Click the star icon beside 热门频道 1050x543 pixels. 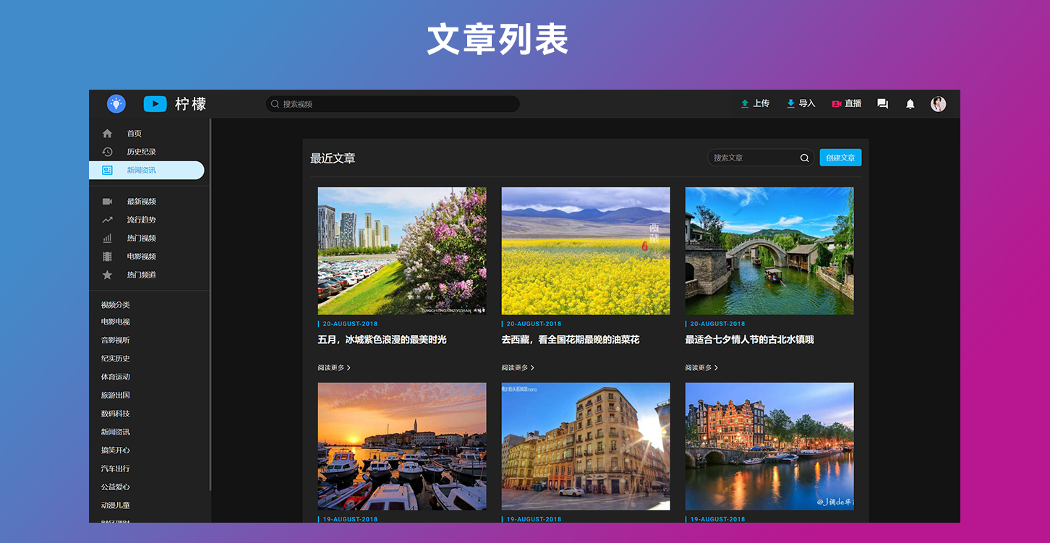pyautogui.click(x=108, y=275)
